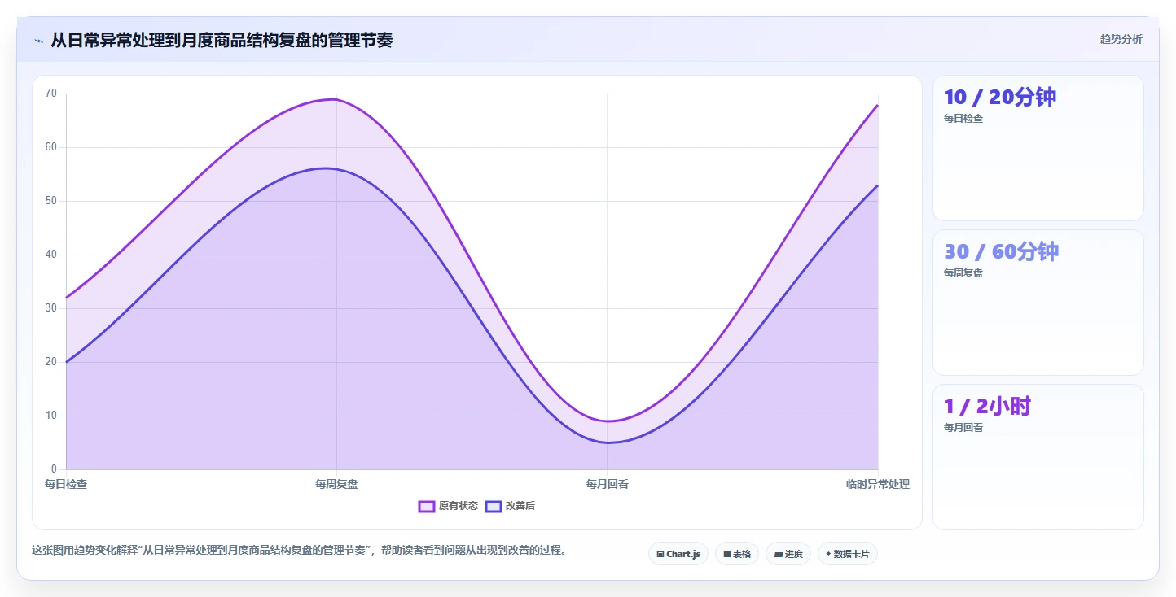Click the 每日检查 caption in first card
The height and width of the screenshot is (597, 1176).
(x=963, y=119)
